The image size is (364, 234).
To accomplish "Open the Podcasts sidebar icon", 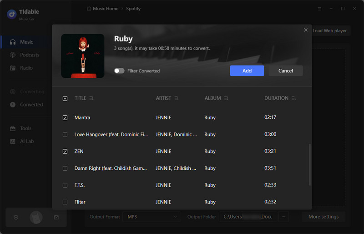I will [x=13, y=55].
